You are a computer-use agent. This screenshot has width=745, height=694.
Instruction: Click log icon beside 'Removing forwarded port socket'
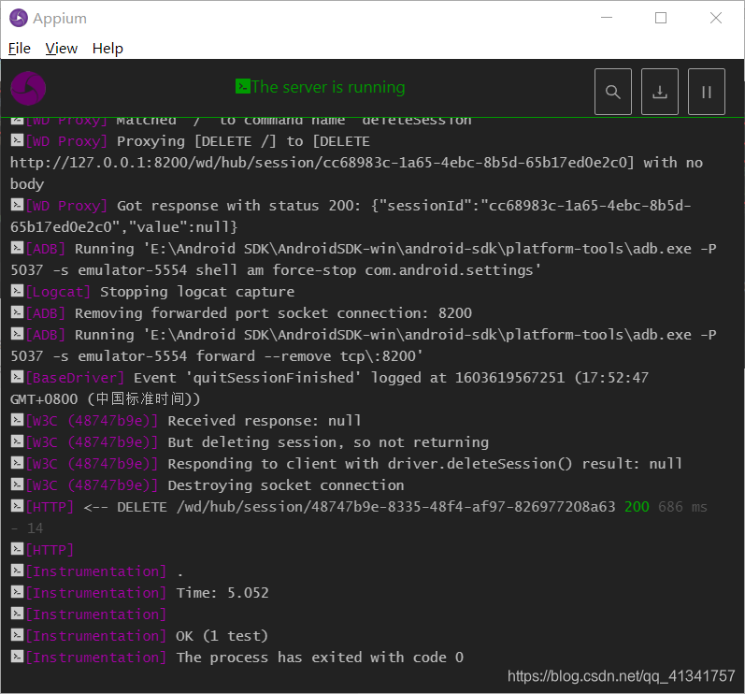pos(17,311)
